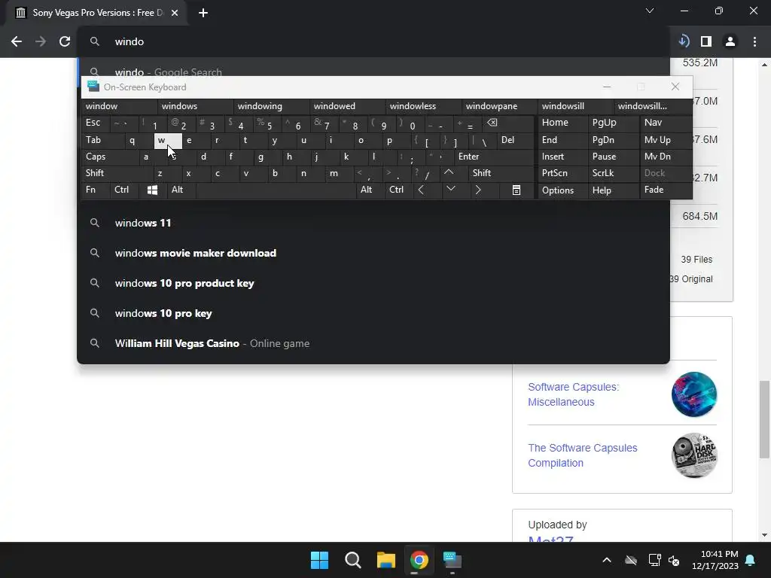771x578 pixels.
Task: Toggle the Nav key on keyboard
Action: click(x=665, y=123)
